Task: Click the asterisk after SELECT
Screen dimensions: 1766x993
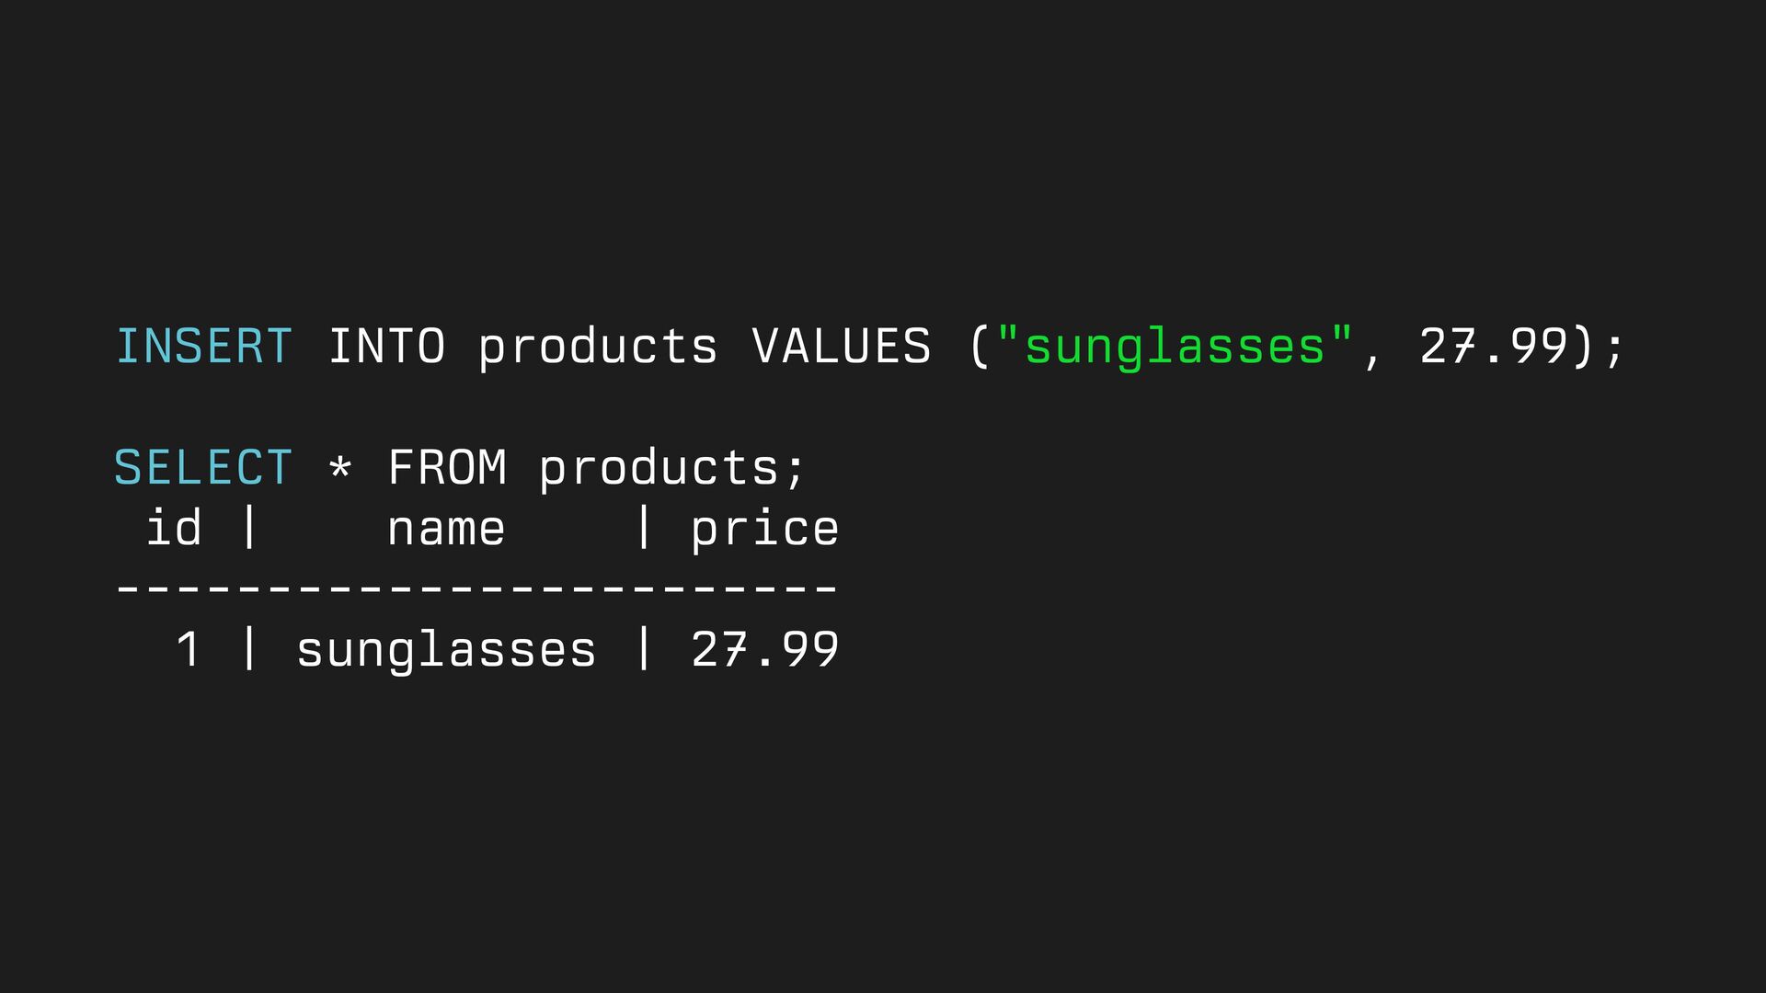Action: coord(339,468)
